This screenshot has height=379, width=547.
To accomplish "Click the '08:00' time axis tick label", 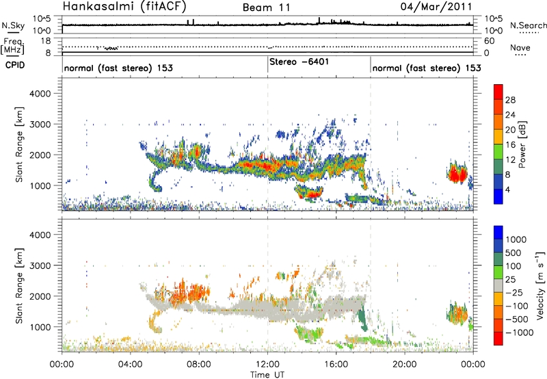I will click(199, 365).
